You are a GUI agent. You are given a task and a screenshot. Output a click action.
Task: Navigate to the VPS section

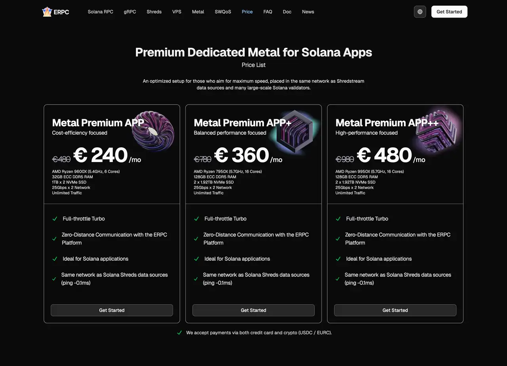pyautogui.click(x=177, y=12)
